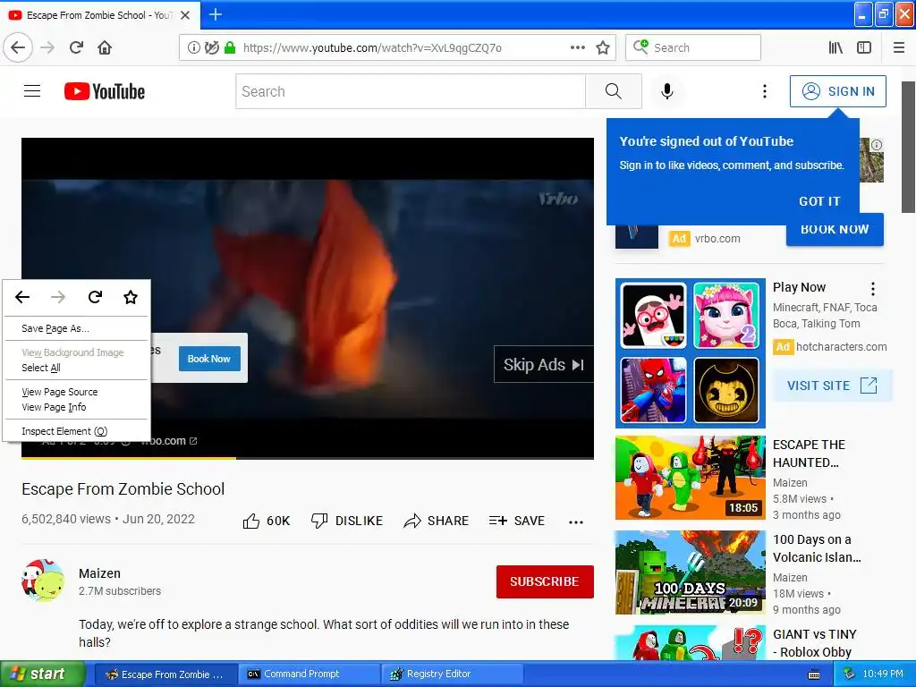
Task: Open page actions three-dot menu in URL bar
Action: point(577,47)
